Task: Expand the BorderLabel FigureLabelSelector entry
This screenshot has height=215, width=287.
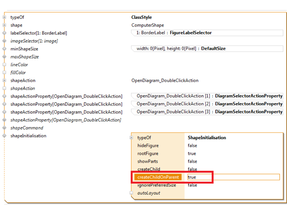Action: 174,33
